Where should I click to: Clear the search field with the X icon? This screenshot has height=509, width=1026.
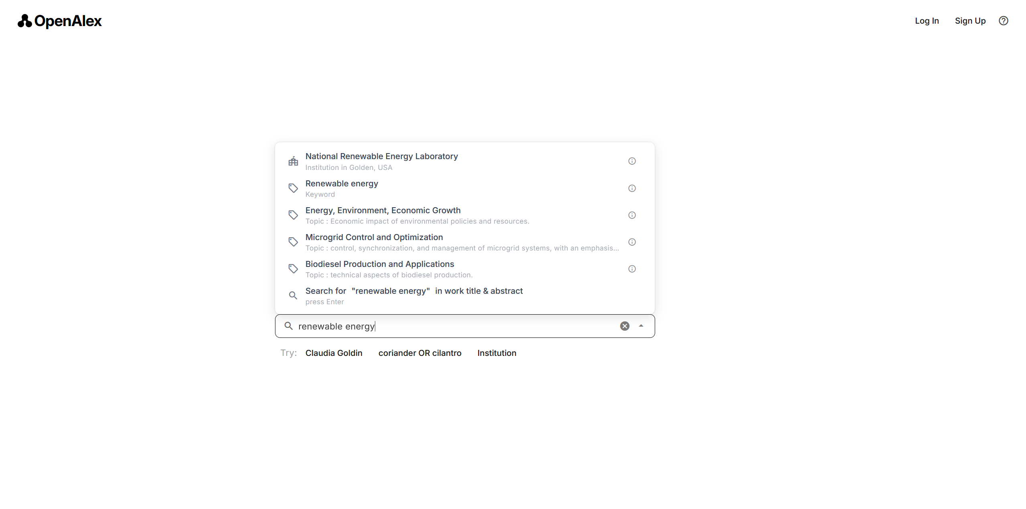[624, 326]
